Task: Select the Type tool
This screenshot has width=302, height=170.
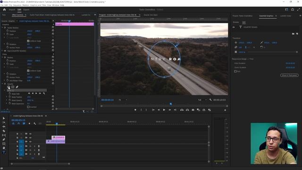Action: coord(4,152)
